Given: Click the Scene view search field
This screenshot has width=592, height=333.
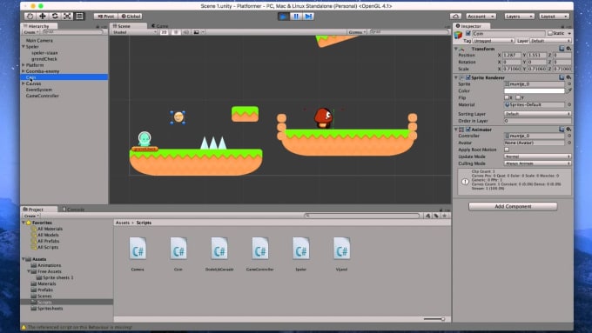Looking at the screenshot, I should pos(408,32).
